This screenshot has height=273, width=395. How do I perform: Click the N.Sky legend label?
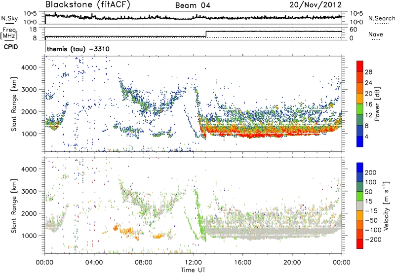point(9,18)
